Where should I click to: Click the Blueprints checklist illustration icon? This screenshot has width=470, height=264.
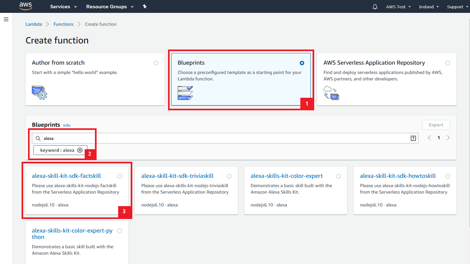pos(185,93)
